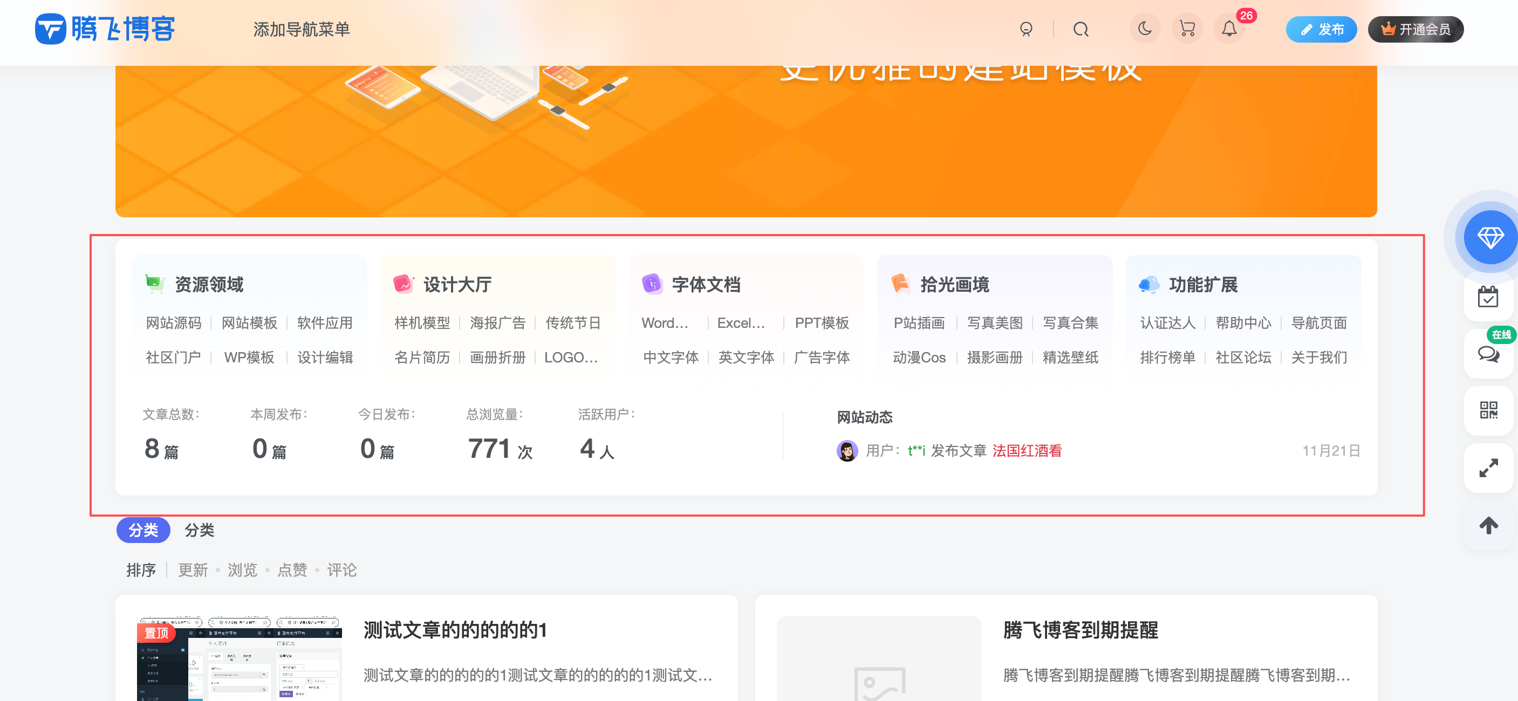Open daily sign-in via the calendar icon
Screen dimensions: 1518x701
coord(1488,298)
